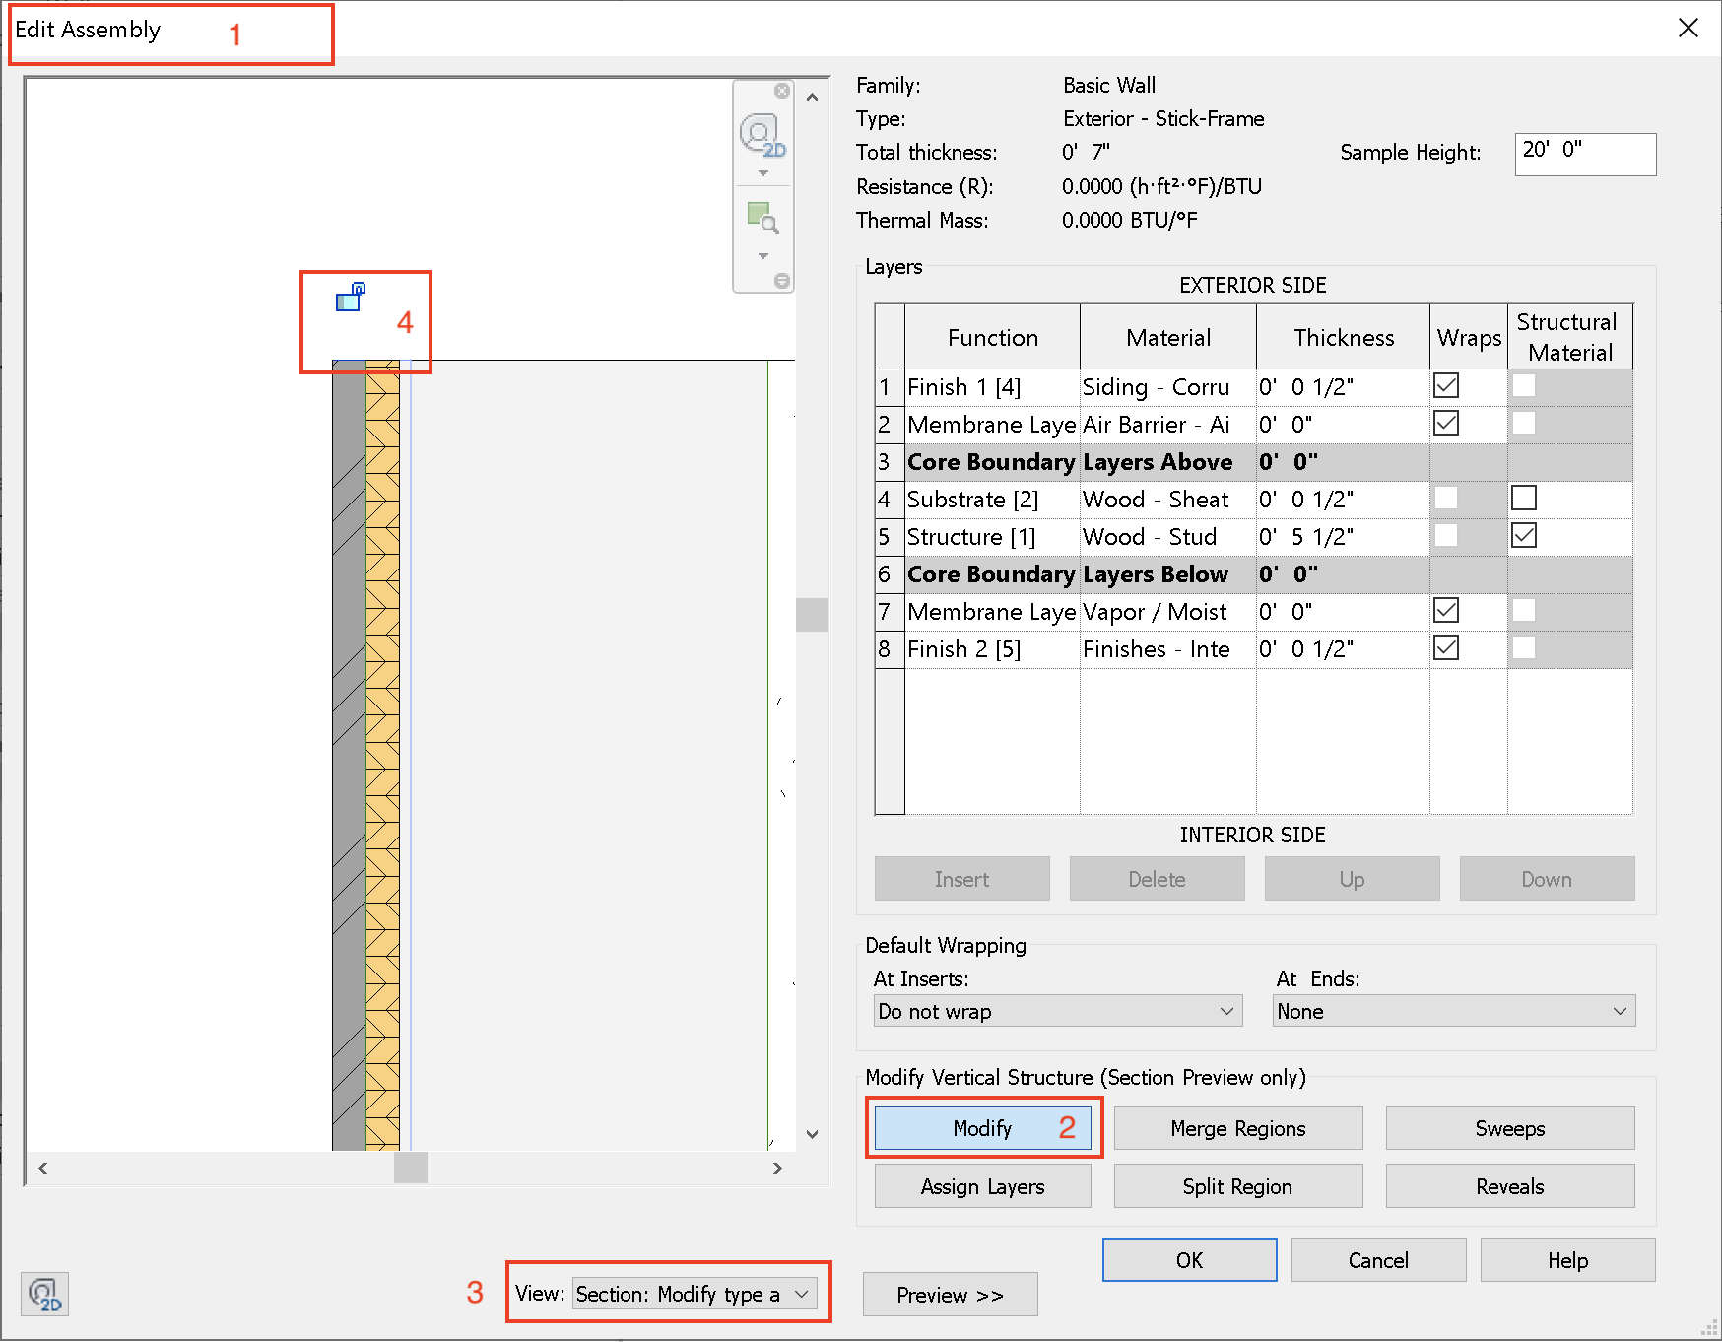Click the thickness cell of Structure [1]

(1343, 537)
